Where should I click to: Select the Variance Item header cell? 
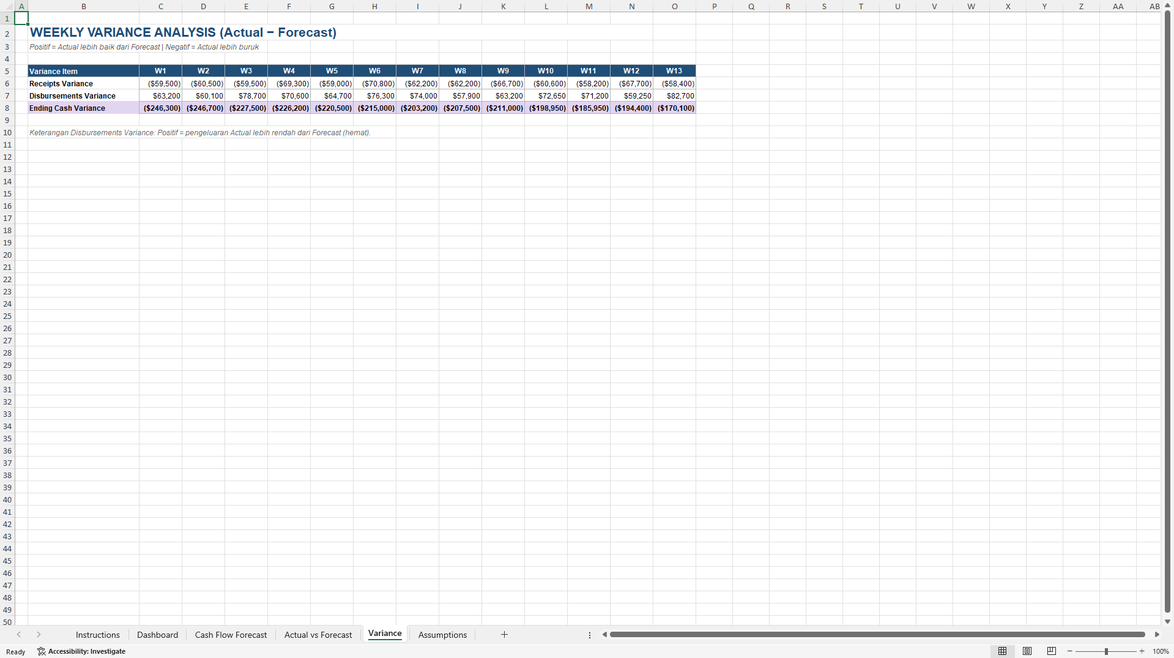pos(83,71)
